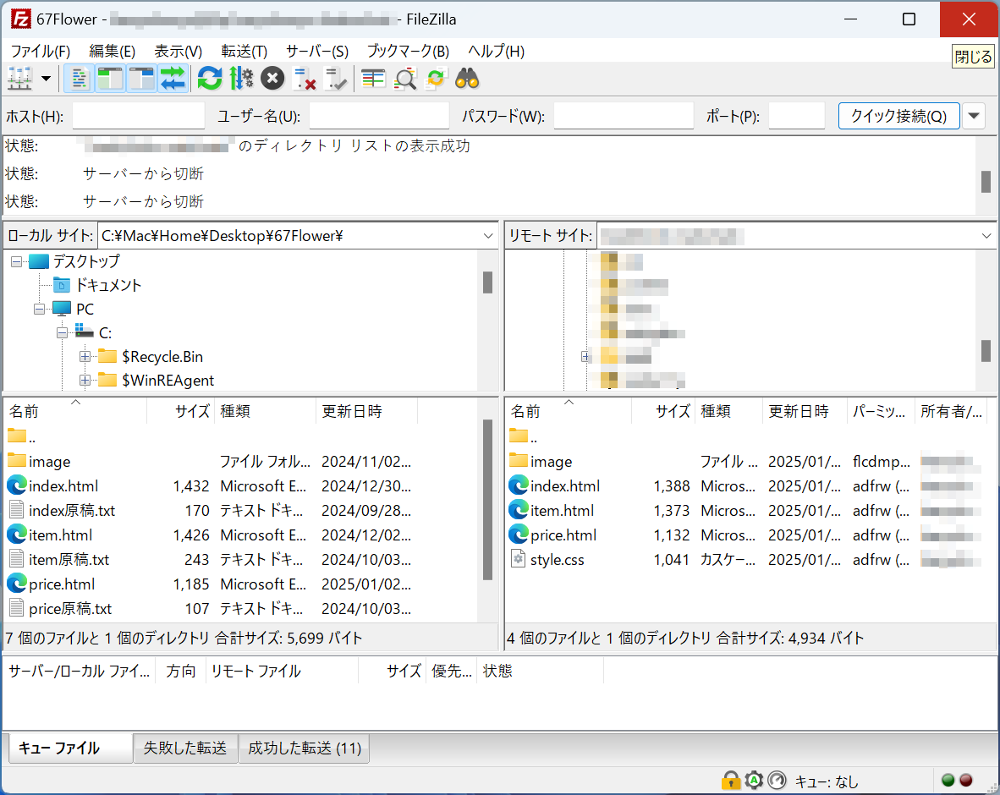This screenshot has width=1000, height=795.
Task: Focus the ホスト(H) input field
Action: click(139, 116)
